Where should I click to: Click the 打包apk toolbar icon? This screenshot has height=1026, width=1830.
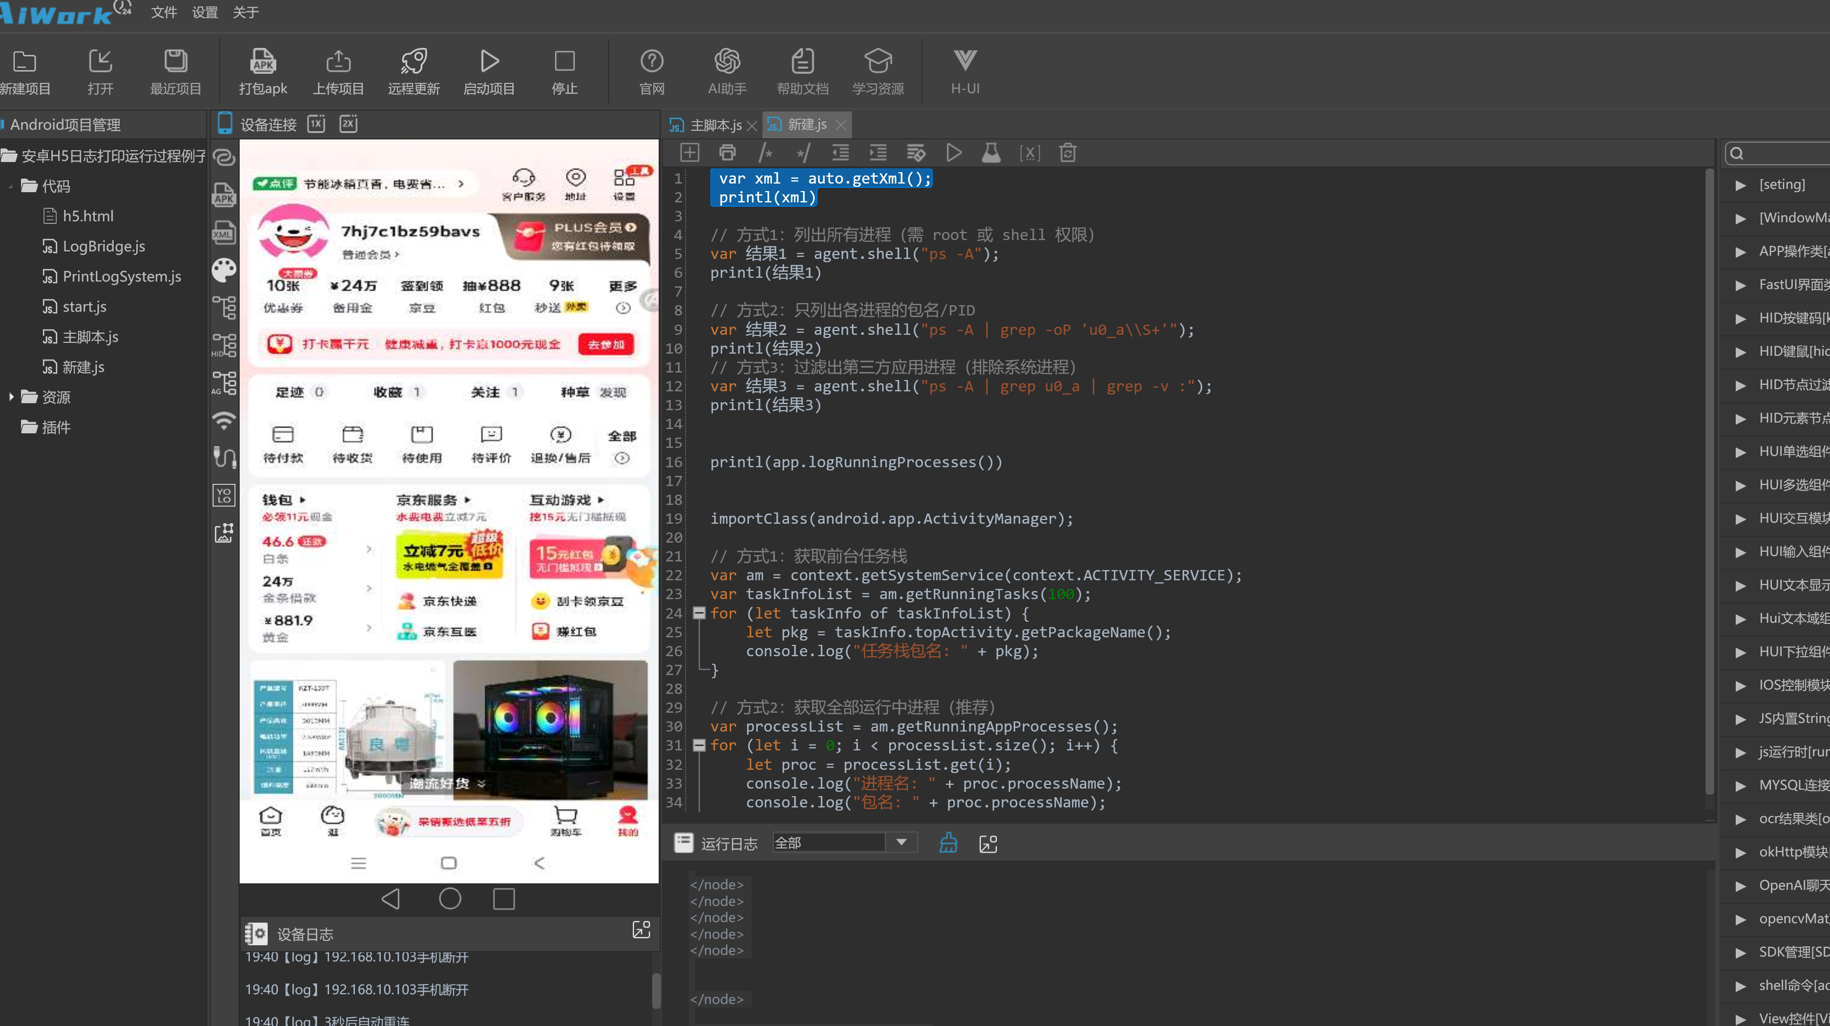(263, 71)
